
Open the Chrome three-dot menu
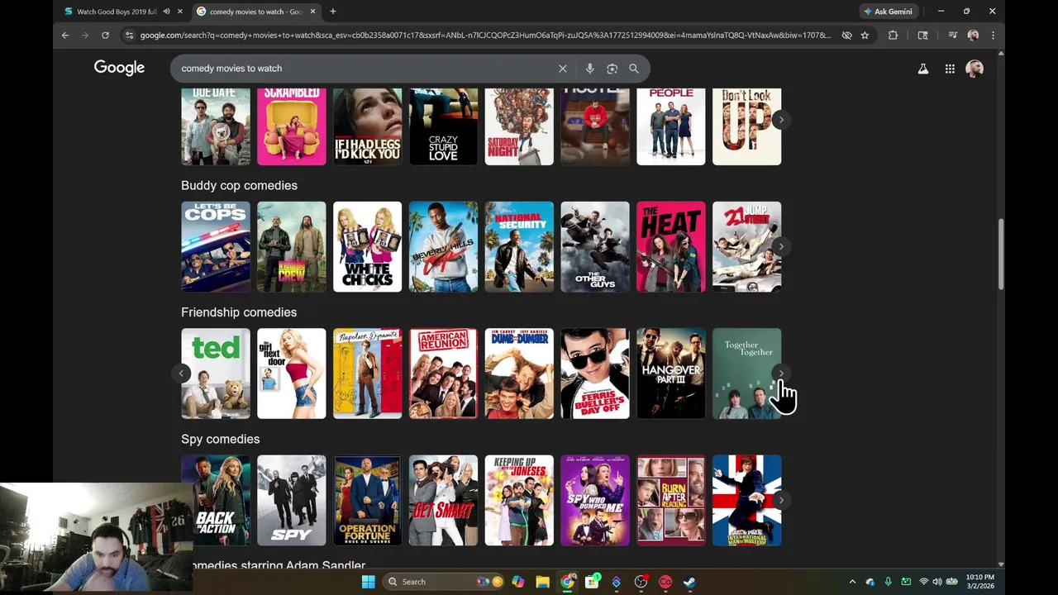993,36
